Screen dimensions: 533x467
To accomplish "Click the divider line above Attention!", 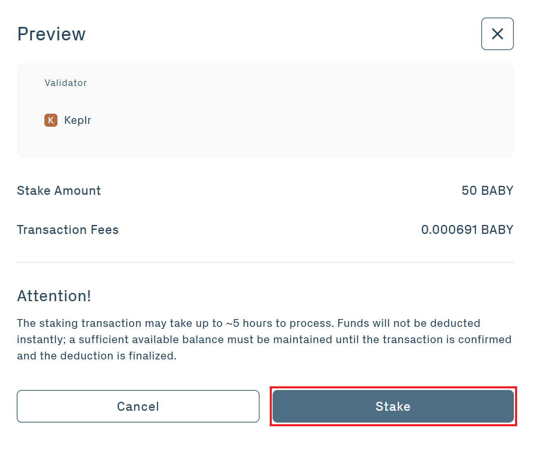I will (265, 262).
